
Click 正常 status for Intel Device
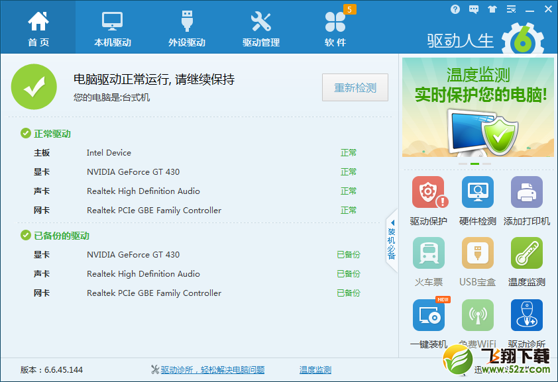[x=349, y=153]
